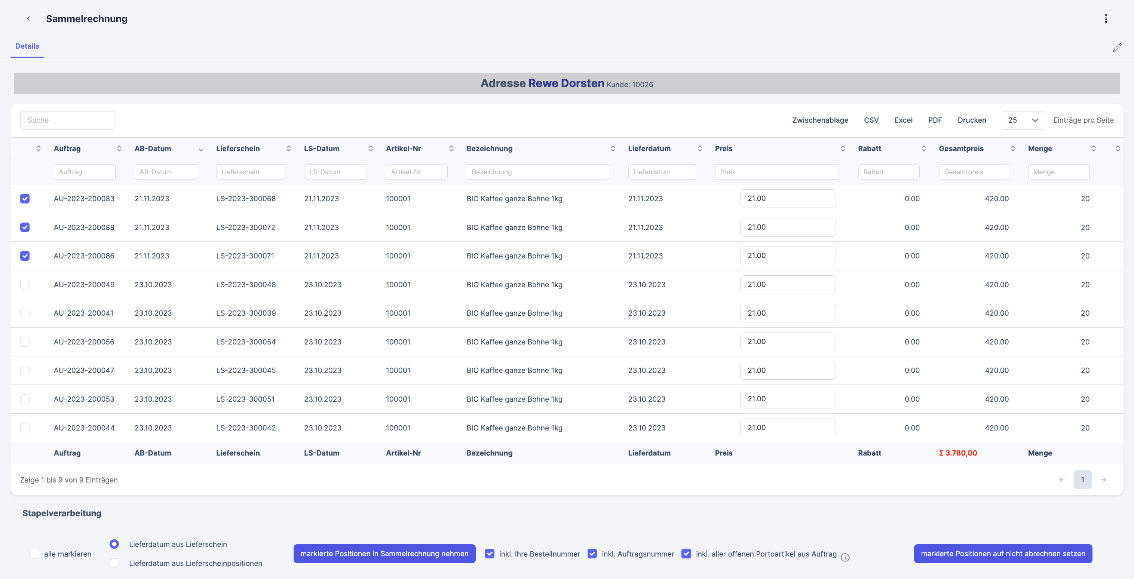This screenshot has width=1134, height=579.
Task: Sort by the Lieferschein column arrows
Action: tap(288, 148)
